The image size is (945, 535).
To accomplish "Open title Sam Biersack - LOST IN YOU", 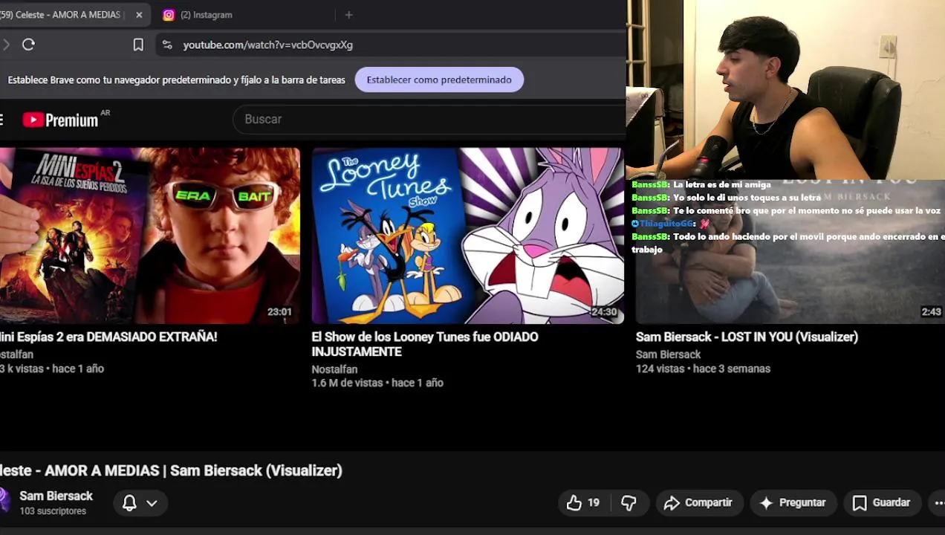I will (747, 337).
